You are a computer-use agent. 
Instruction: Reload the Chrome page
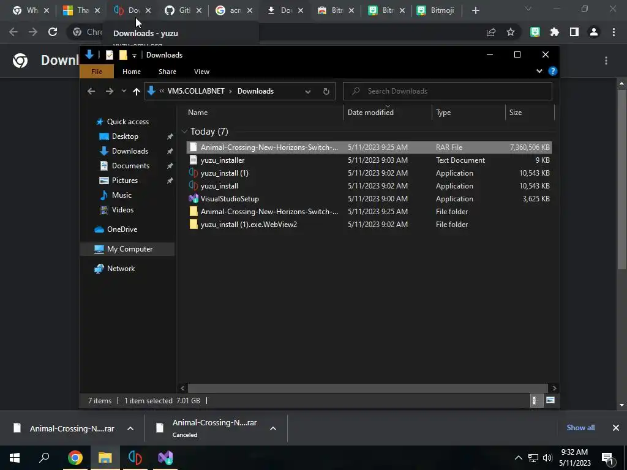point(53,32)
